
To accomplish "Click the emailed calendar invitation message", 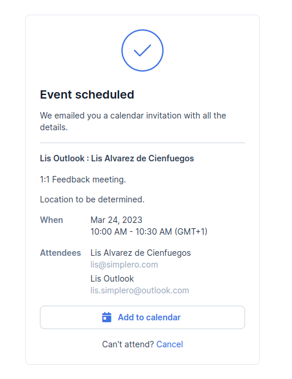I will (133, 121).
